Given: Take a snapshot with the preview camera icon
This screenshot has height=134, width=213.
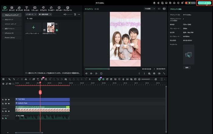Looking at the screenshot, I should click(x=154, y=73).
